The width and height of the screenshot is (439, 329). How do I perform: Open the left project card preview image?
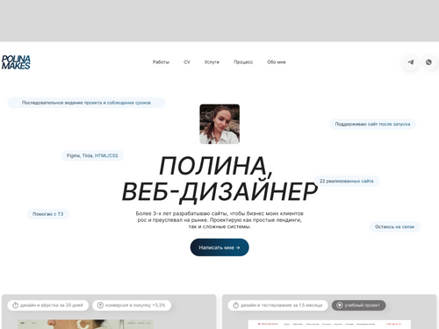[x=85, y=324]
